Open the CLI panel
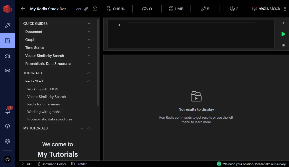Viewport: 289px width, 167px height. pos(27,164)
